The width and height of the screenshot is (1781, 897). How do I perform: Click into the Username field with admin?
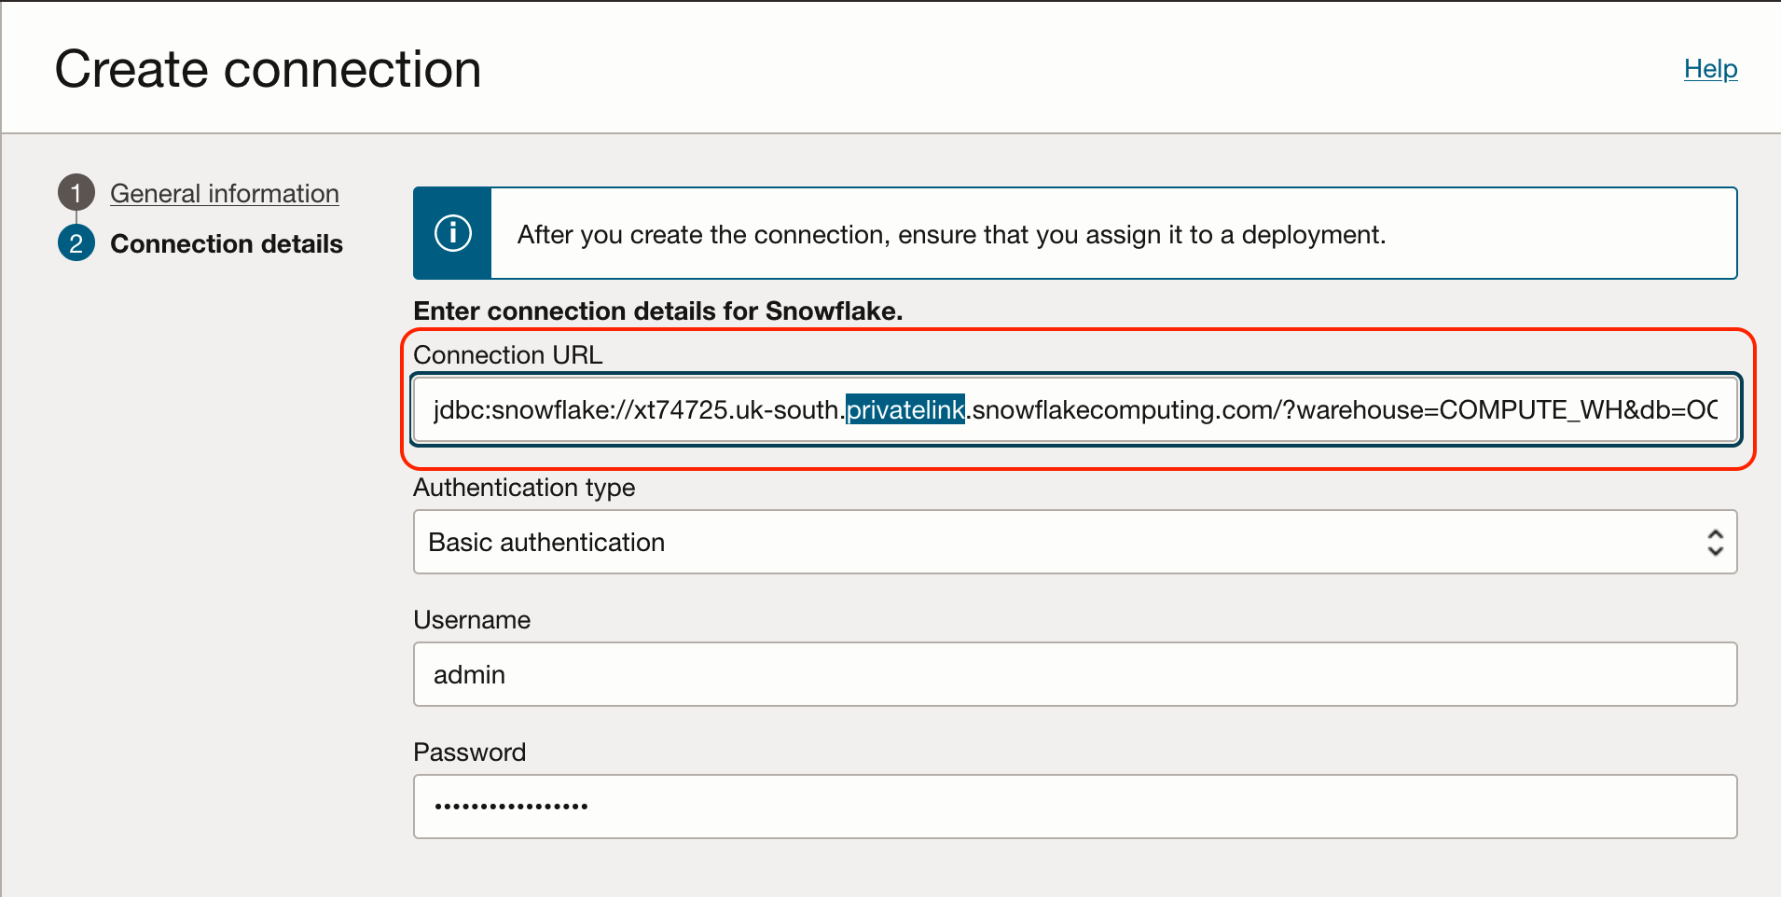coord(1074,674)
